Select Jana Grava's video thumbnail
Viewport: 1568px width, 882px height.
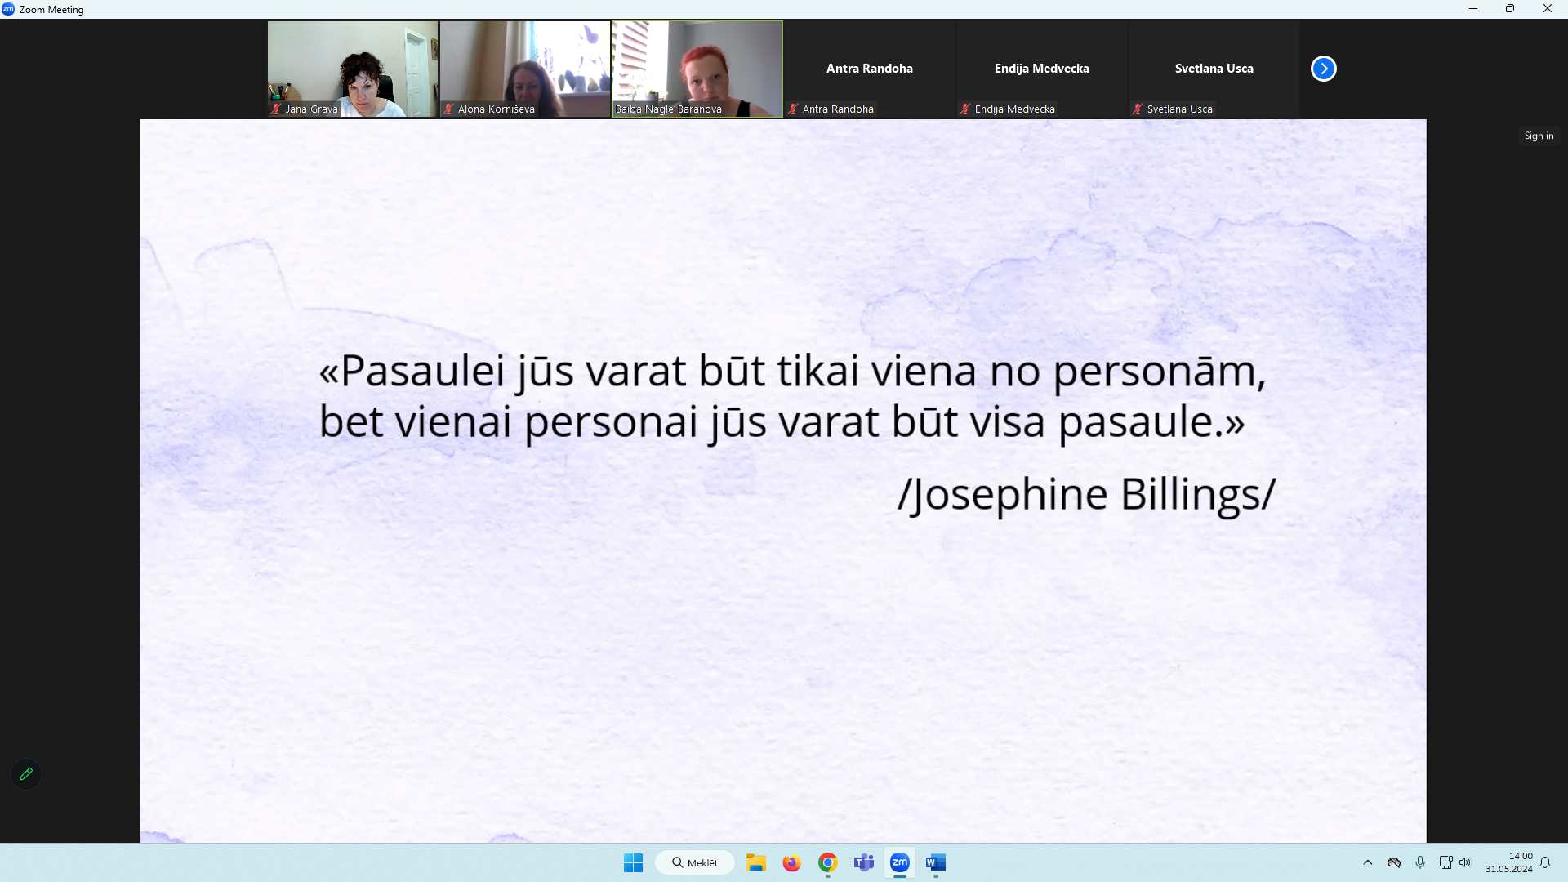(353, 69)
